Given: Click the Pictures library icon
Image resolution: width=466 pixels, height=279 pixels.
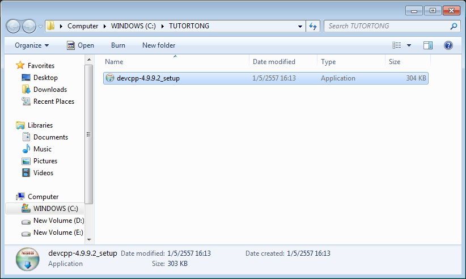Looking at the screenshot, I should 26,161.
